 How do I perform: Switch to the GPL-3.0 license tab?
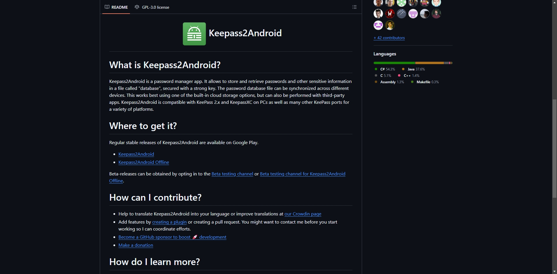click(152, 7)
